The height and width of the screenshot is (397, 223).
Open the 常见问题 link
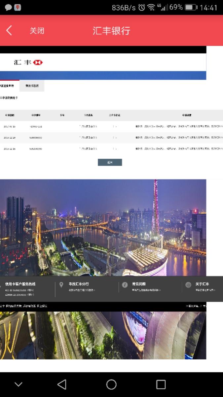(x=139, y=284)
